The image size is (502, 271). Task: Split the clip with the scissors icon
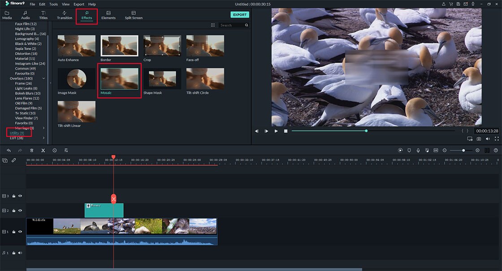pos(43,150)
